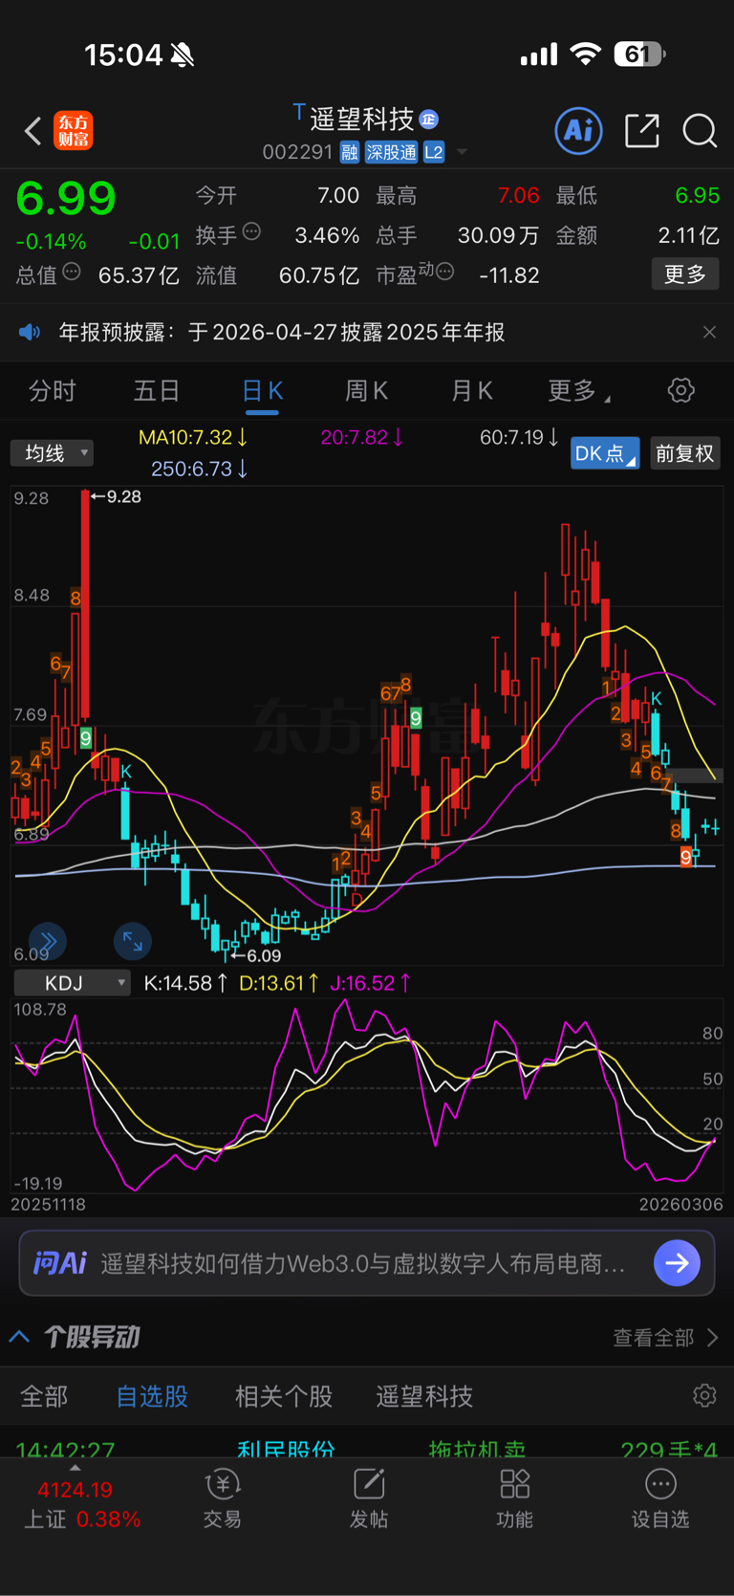Select the 相关个股 filter tab
Viewport: 734px width, 1596px height.
tap(284, 1396)
